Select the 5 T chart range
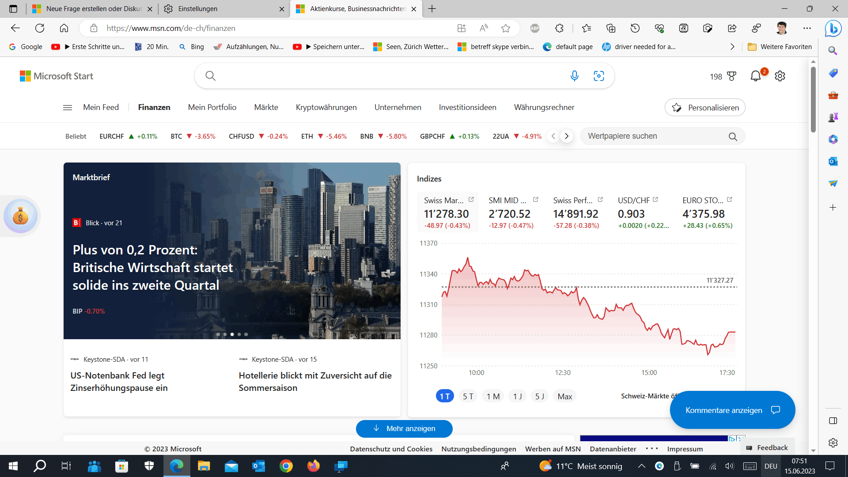This screenshot has width=848, height=477. (468, 396)
